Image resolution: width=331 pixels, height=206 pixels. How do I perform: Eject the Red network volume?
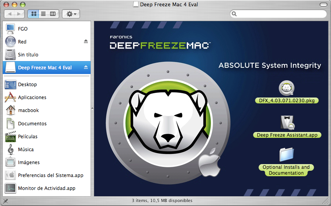[86, 42]
